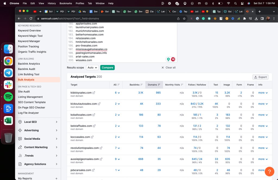Click the Export button

point(260,77)
